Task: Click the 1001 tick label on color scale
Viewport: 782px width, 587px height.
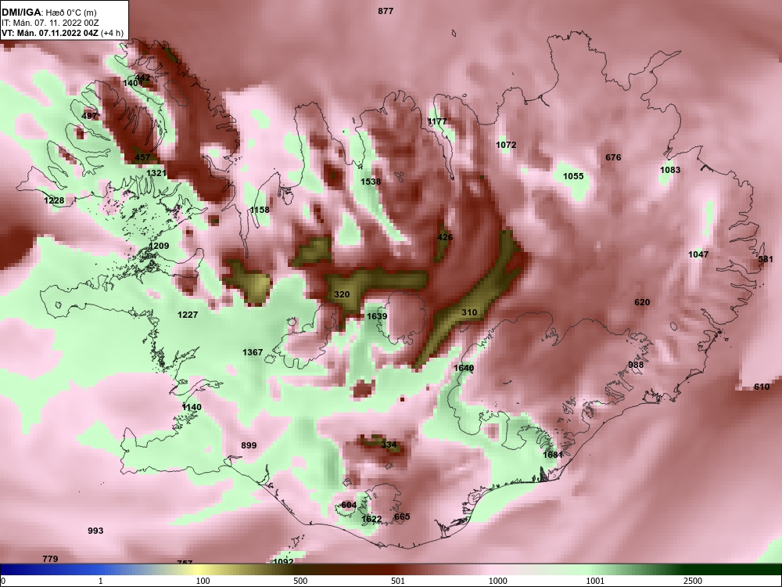Action: coord(595,581)
